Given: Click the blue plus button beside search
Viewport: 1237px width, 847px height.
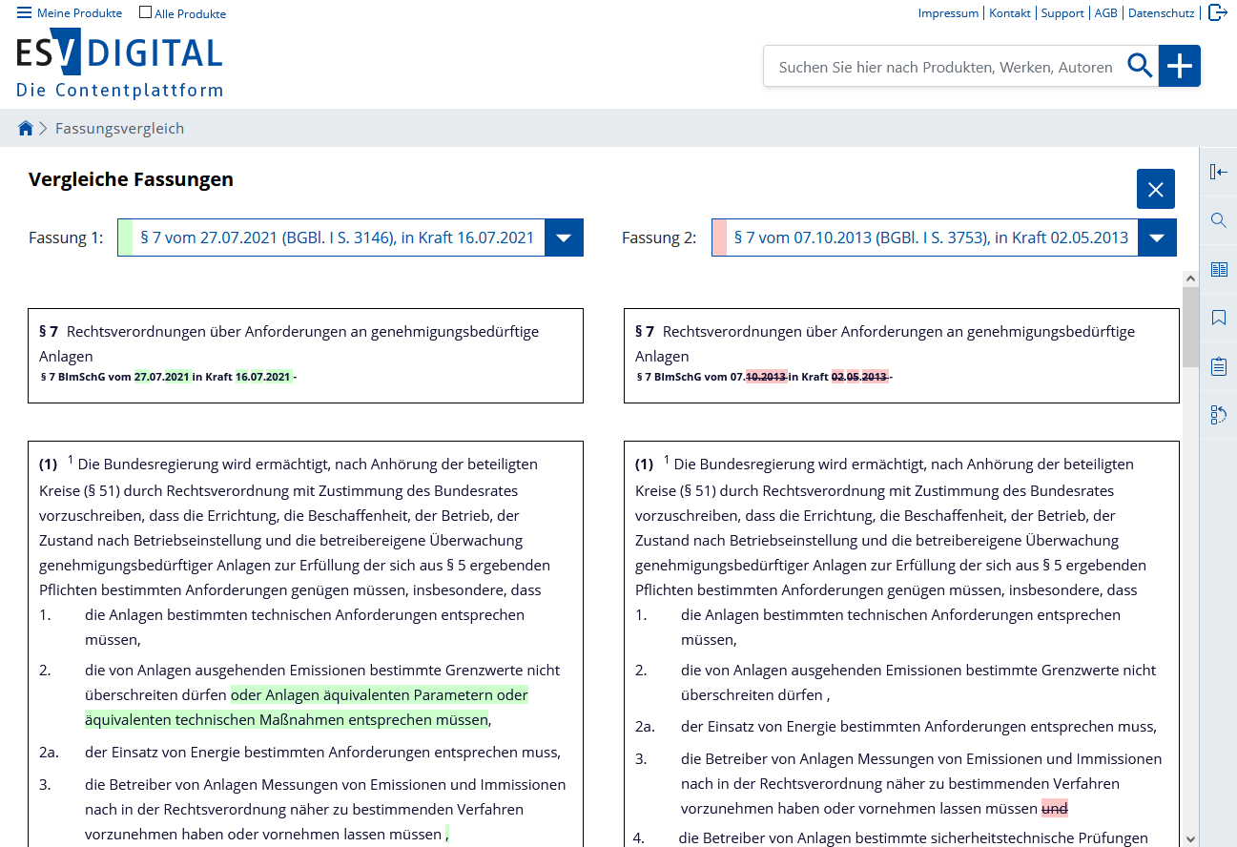Looking at the screenshot, I should coord(1180,66).
